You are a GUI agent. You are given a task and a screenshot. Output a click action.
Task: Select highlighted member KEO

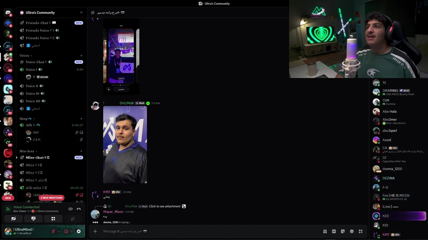click(399, 216)
